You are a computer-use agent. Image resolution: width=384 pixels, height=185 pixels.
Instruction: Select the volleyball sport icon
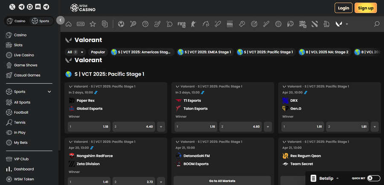point(278,24)
